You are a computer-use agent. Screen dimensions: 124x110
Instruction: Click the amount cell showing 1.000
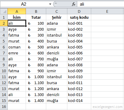[36, 77]
